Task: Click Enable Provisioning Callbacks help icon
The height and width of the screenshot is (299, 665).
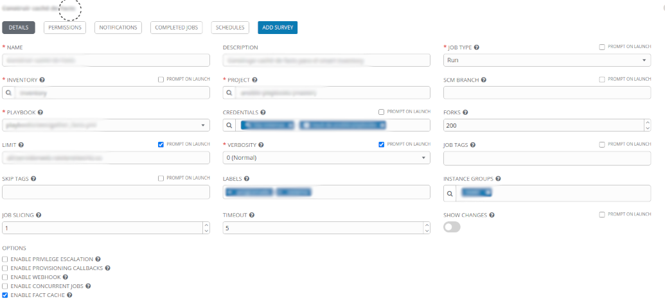Action: click(x=107, y=268)
